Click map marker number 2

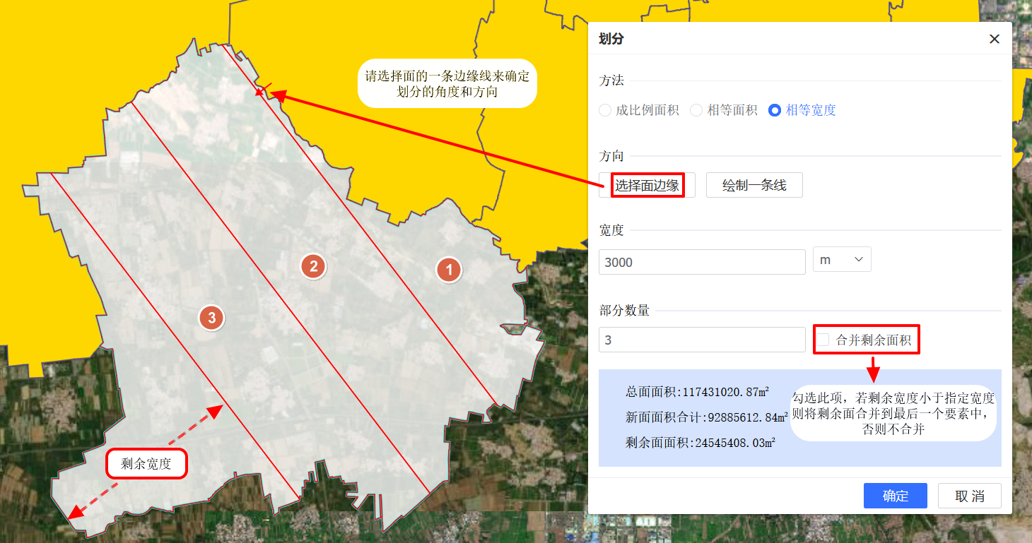click(313, 266)
